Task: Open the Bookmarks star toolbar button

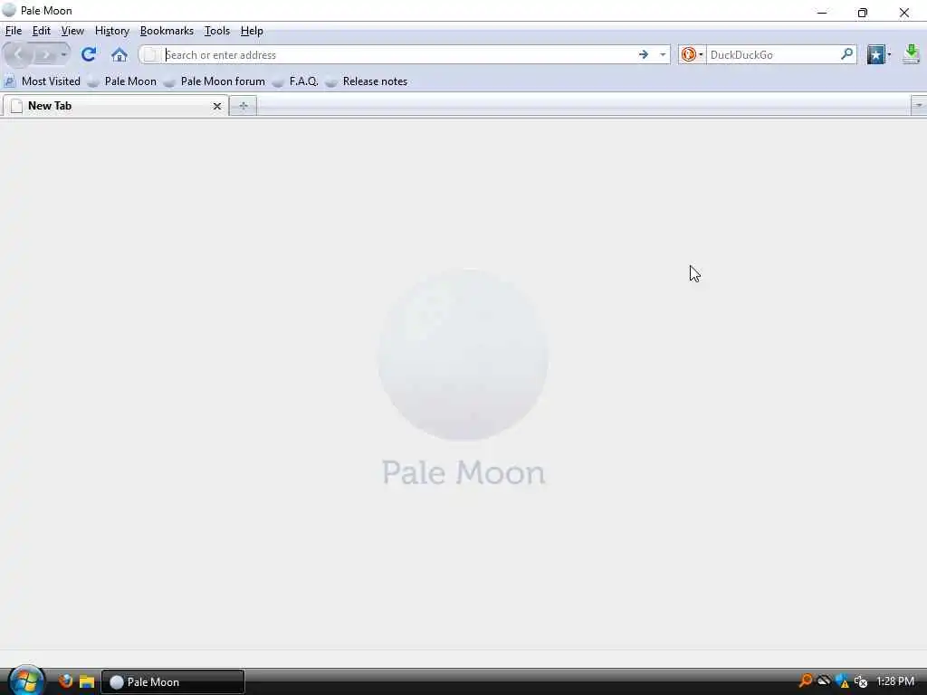Action: click(x=875, y=55)
